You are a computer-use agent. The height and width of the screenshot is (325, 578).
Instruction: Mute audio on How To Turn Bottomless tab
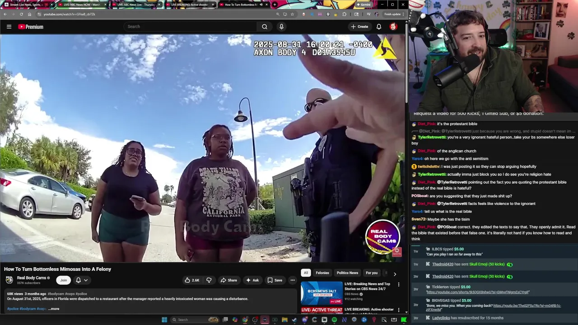(261, 5)
